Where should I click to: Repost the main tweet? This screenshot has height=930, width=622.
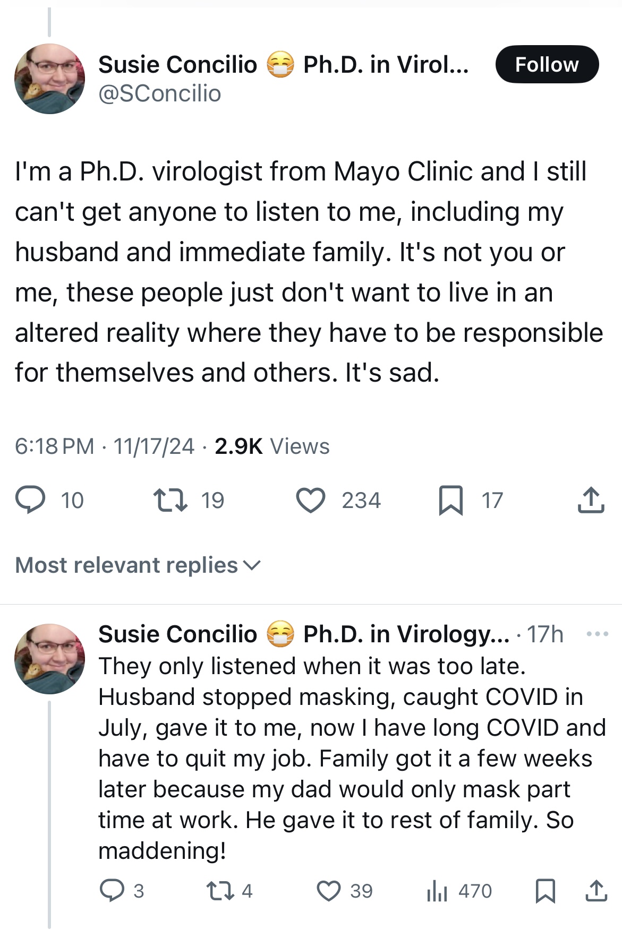click(x=170, y=500)
